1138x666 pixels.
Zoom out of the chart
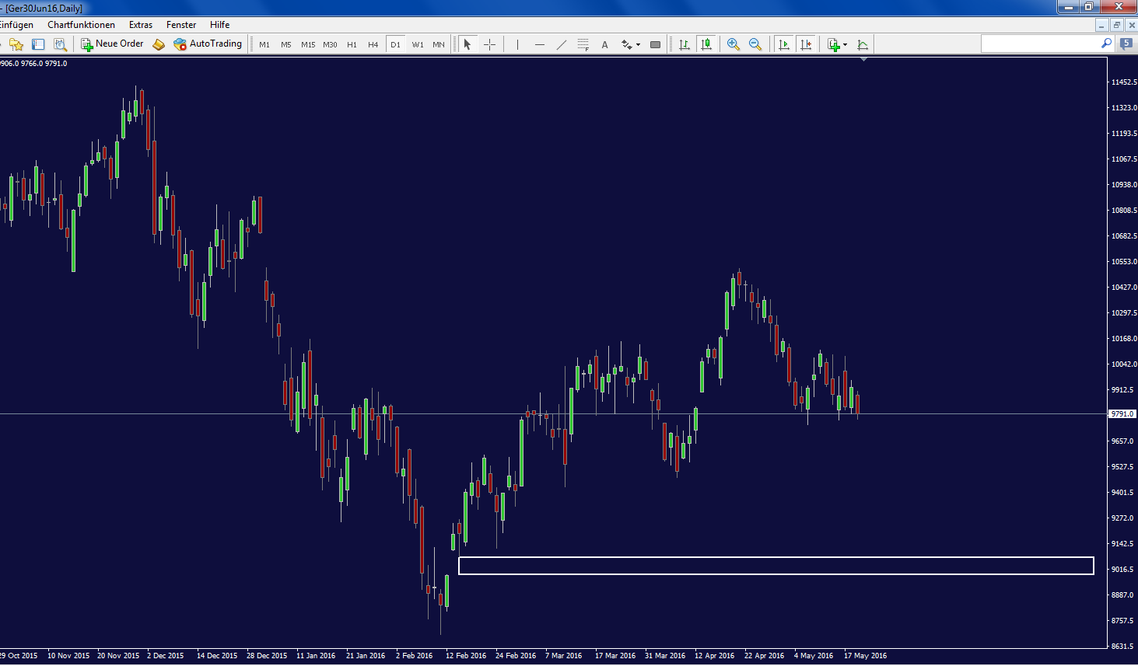[x=755, y=44]
